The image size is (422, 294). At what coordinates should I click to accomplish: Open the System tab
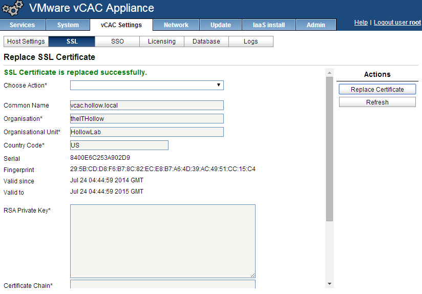(x=68, y=25)
